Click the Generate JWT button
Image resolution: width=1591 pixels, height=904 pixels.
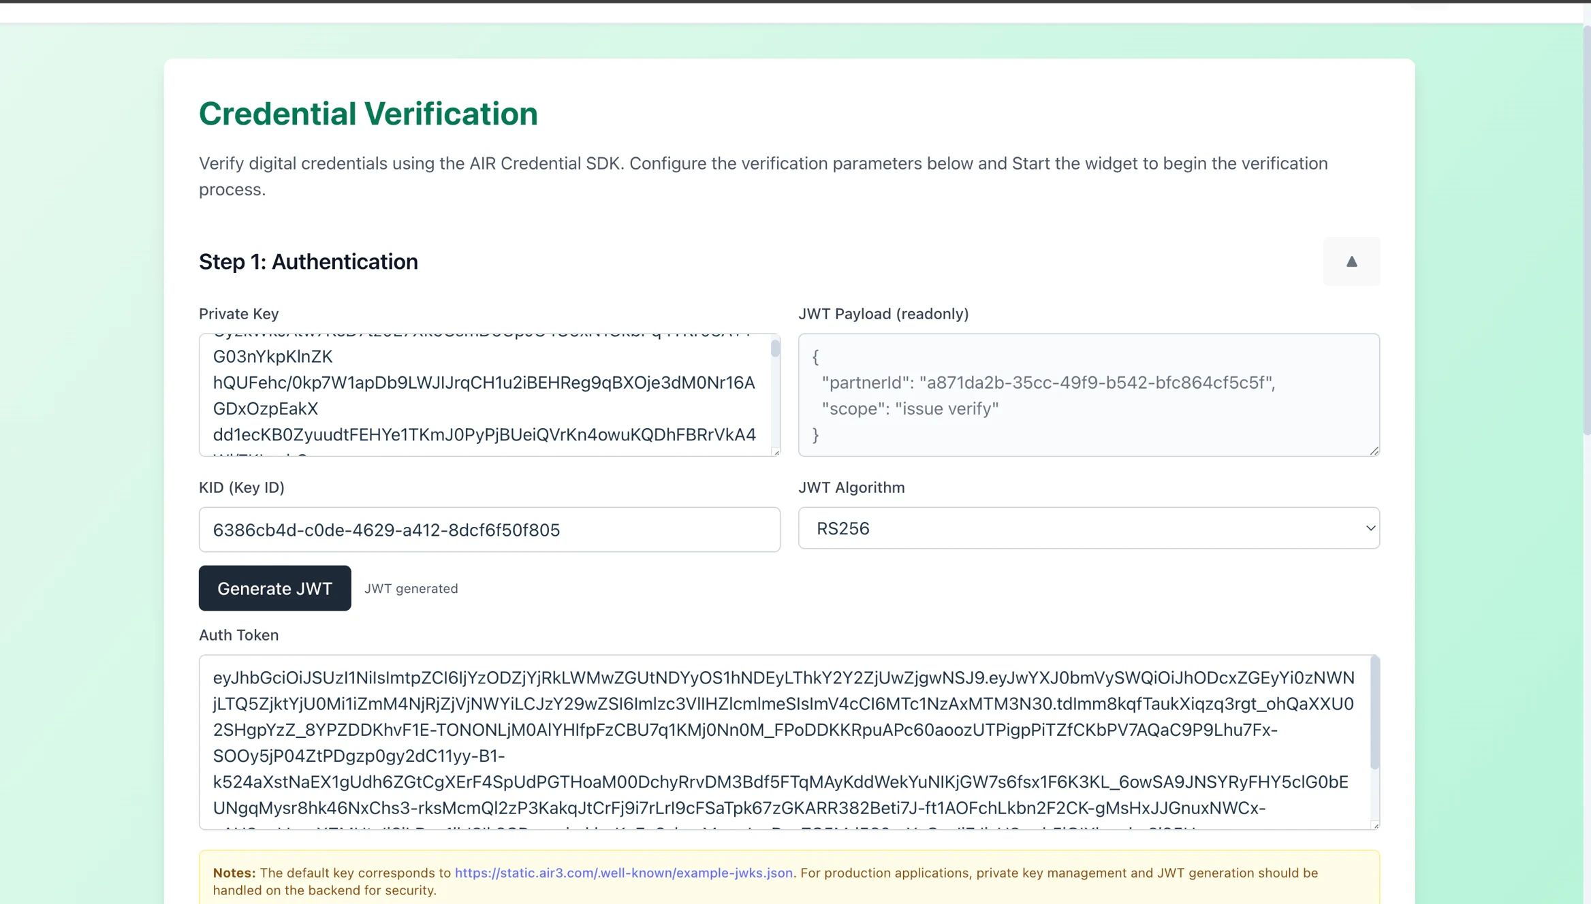click(274, 588)
